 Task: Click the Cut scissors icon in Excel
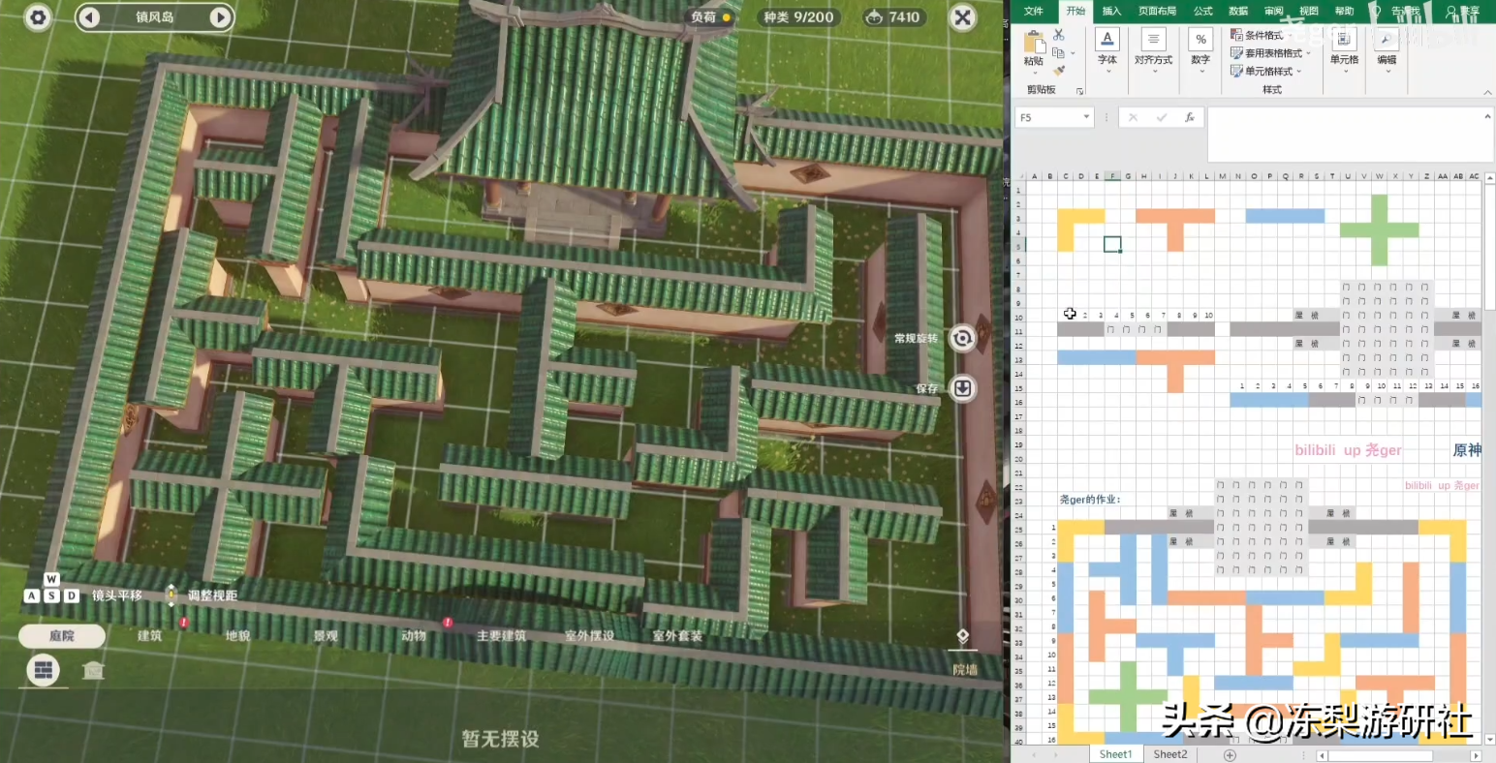click(1059, 36)
